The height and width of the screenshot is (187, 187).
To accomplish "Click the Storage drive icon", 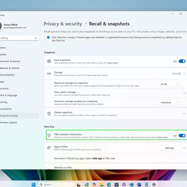I will click(x=49, y=74).
